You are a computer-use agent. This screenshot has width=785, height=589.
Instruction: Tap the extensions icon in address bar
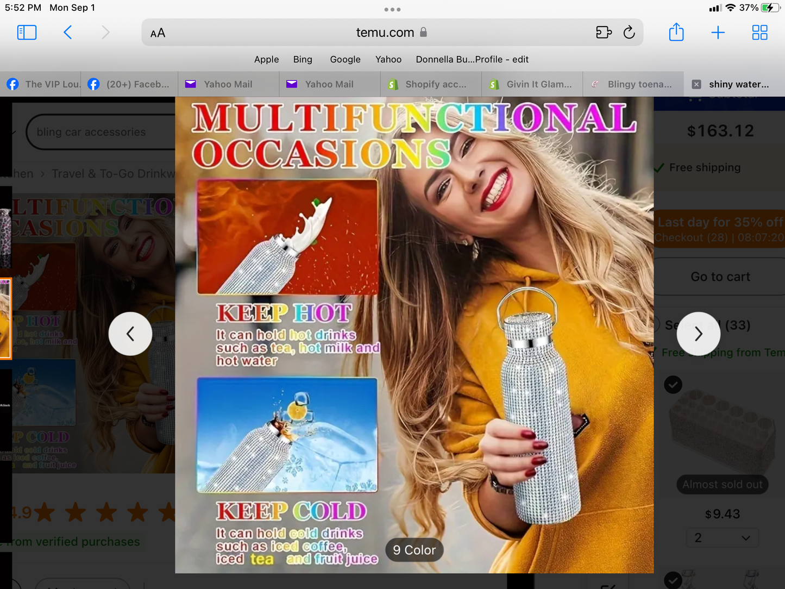(604, 33)
